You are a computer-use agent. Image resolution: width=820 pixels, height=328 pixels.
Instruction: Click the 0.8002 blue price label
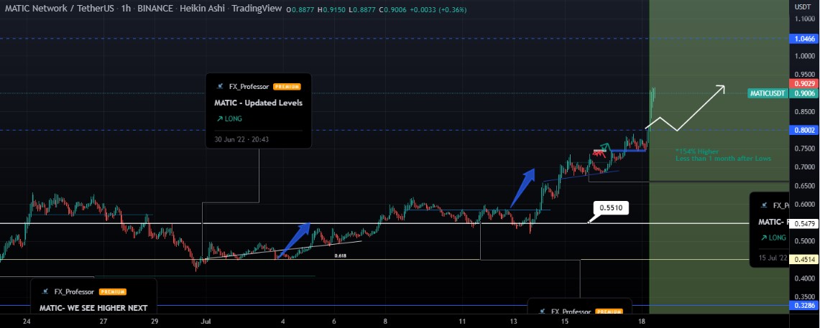point(803,131)
